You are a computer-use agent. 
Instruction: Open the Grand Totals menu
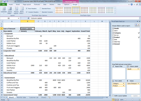(x=10, y=10)
